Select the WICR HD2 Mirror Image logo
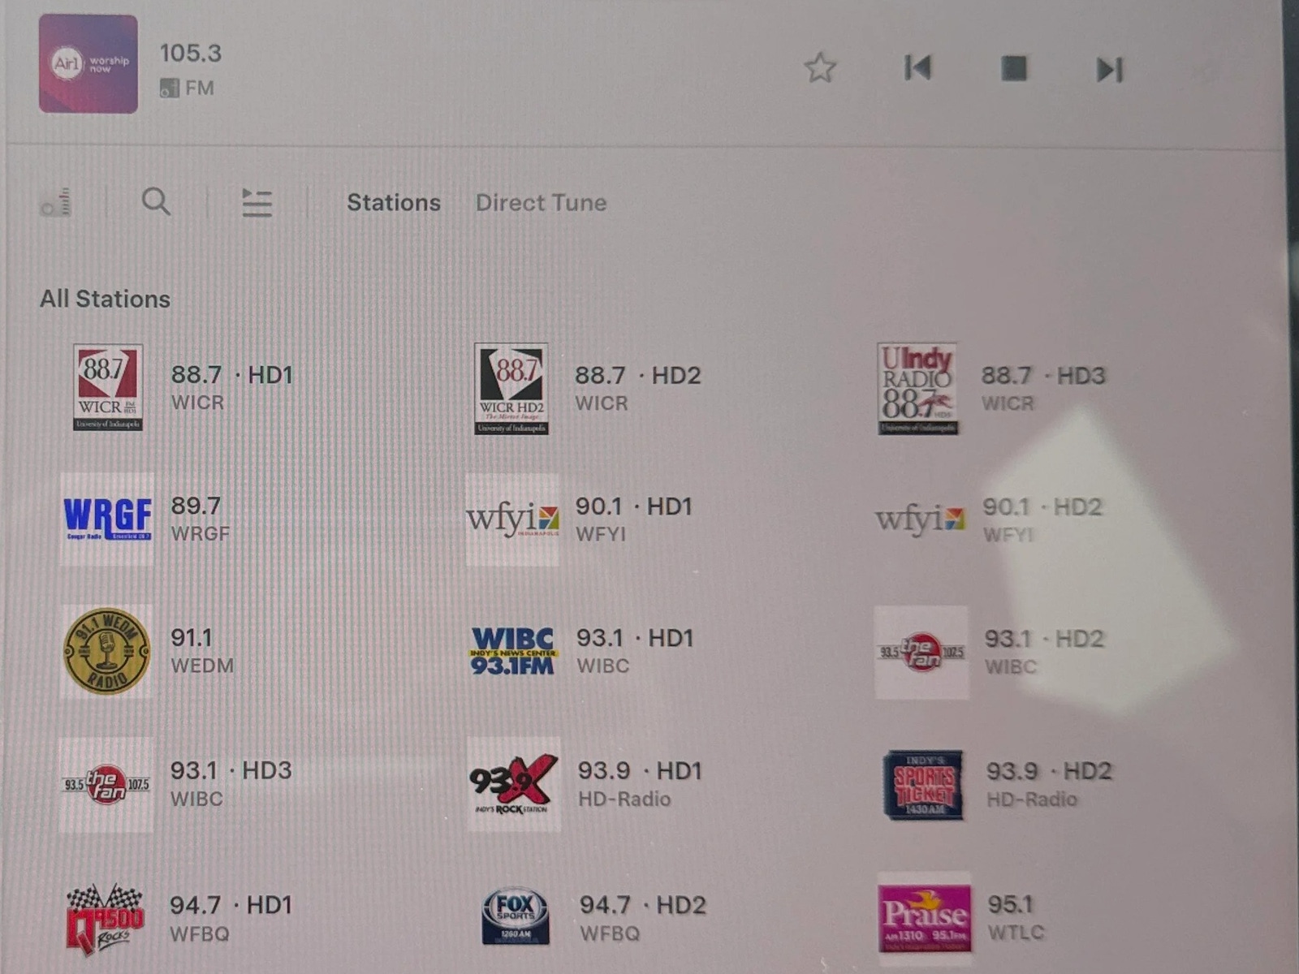Image resolution: width=1299 pixels, height=974 pixels. pyautogui.click(x=511, y=389)
